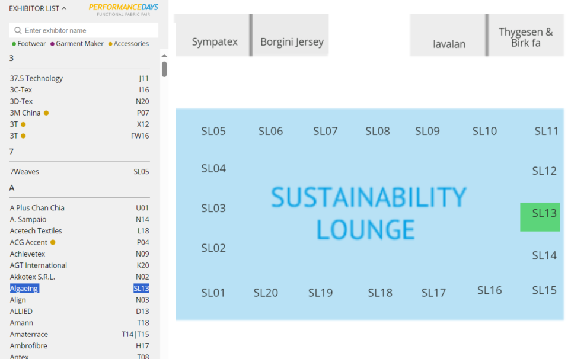
Task: Collapse the Exhibitor List chevron
Action: pos(64,8)
